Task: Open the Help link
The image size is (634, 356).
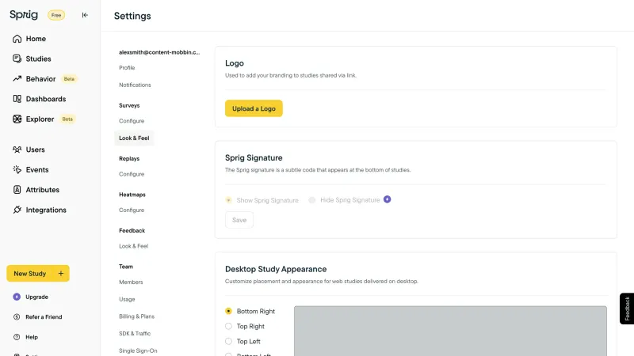Action: coord(32,337)
